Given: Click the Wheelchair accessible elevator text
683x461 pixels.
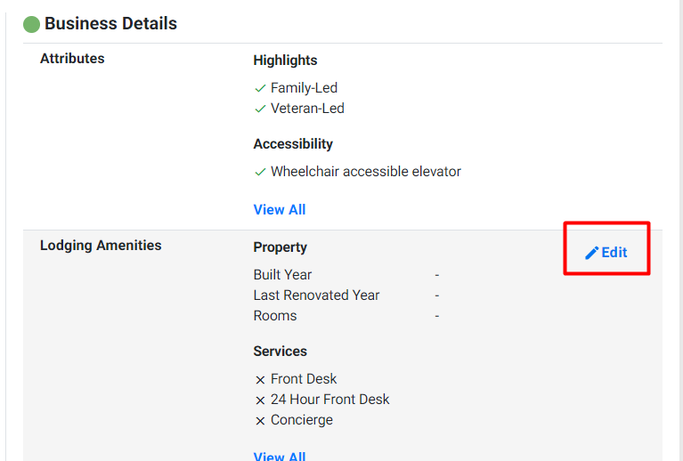Looking at the screenshot, I should [x=365, y=172].
